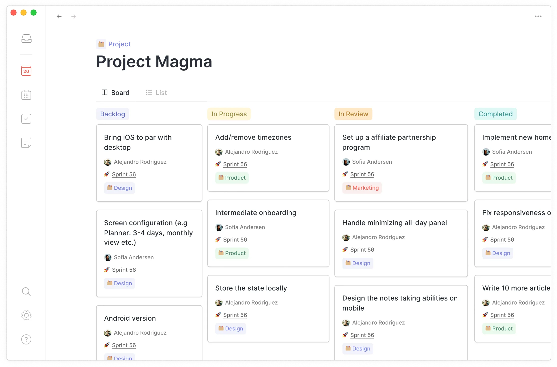The height and width of the screenshot is (367, 557).
Task: Select the Today calendar icon showing 20
Action: point(26,71)
